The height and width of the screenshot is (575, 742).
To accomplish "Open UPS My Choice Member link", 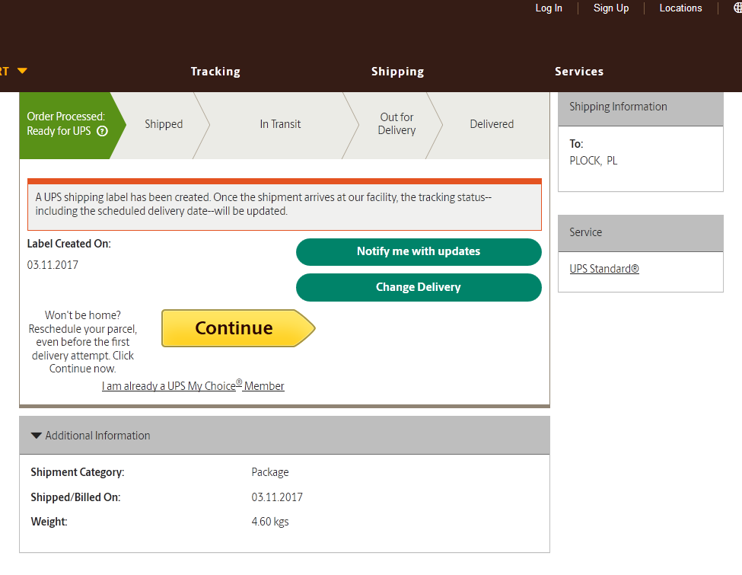I will pyautogui.click(x=193, y=386).
